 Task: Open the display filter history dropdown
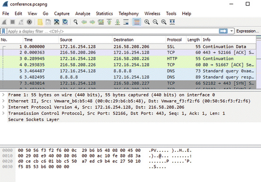[231, 31]
